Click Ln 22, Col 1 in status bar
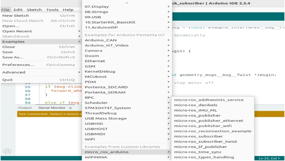The image size is (285, 161). coord(269,158)
